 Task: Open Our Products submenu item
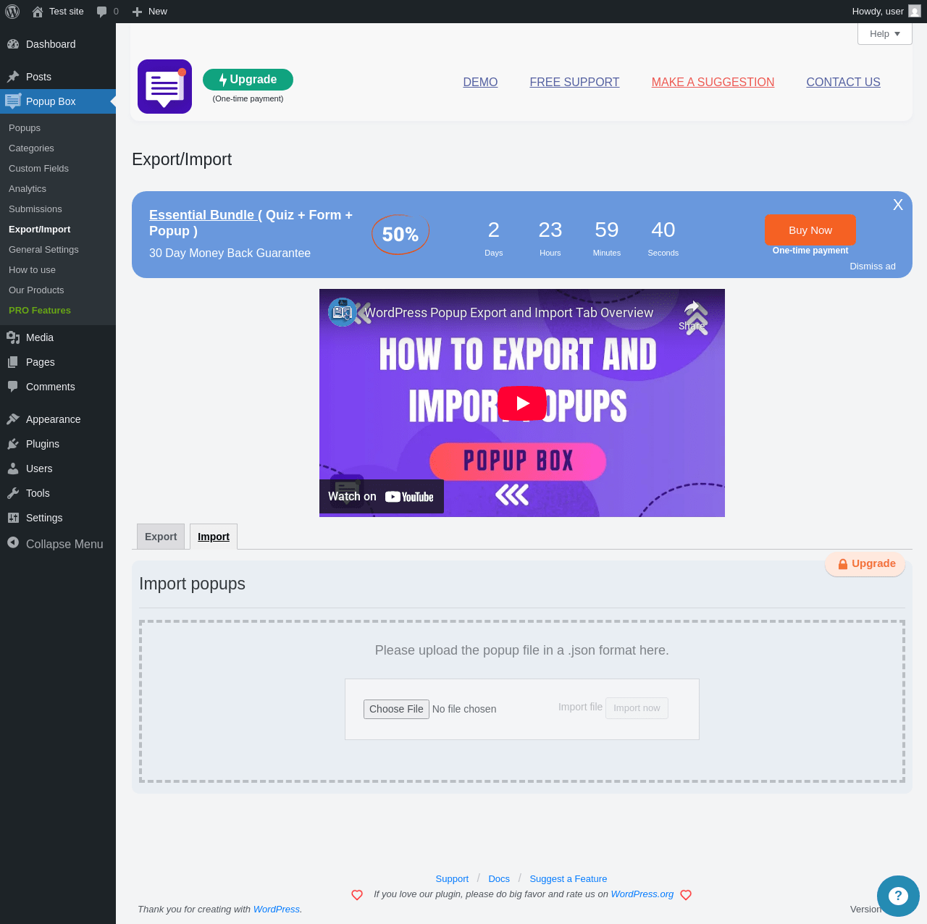36,290
